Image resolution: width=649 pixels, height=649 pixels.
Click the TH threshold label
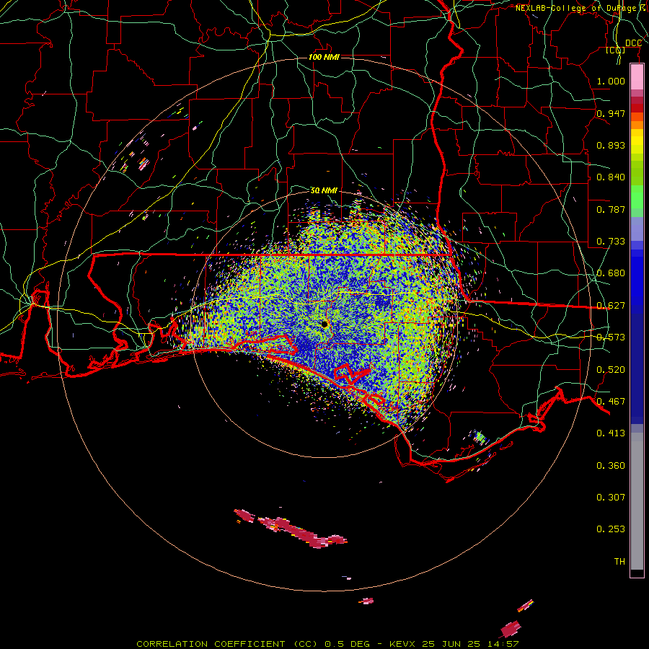click(x=619, y=562)
